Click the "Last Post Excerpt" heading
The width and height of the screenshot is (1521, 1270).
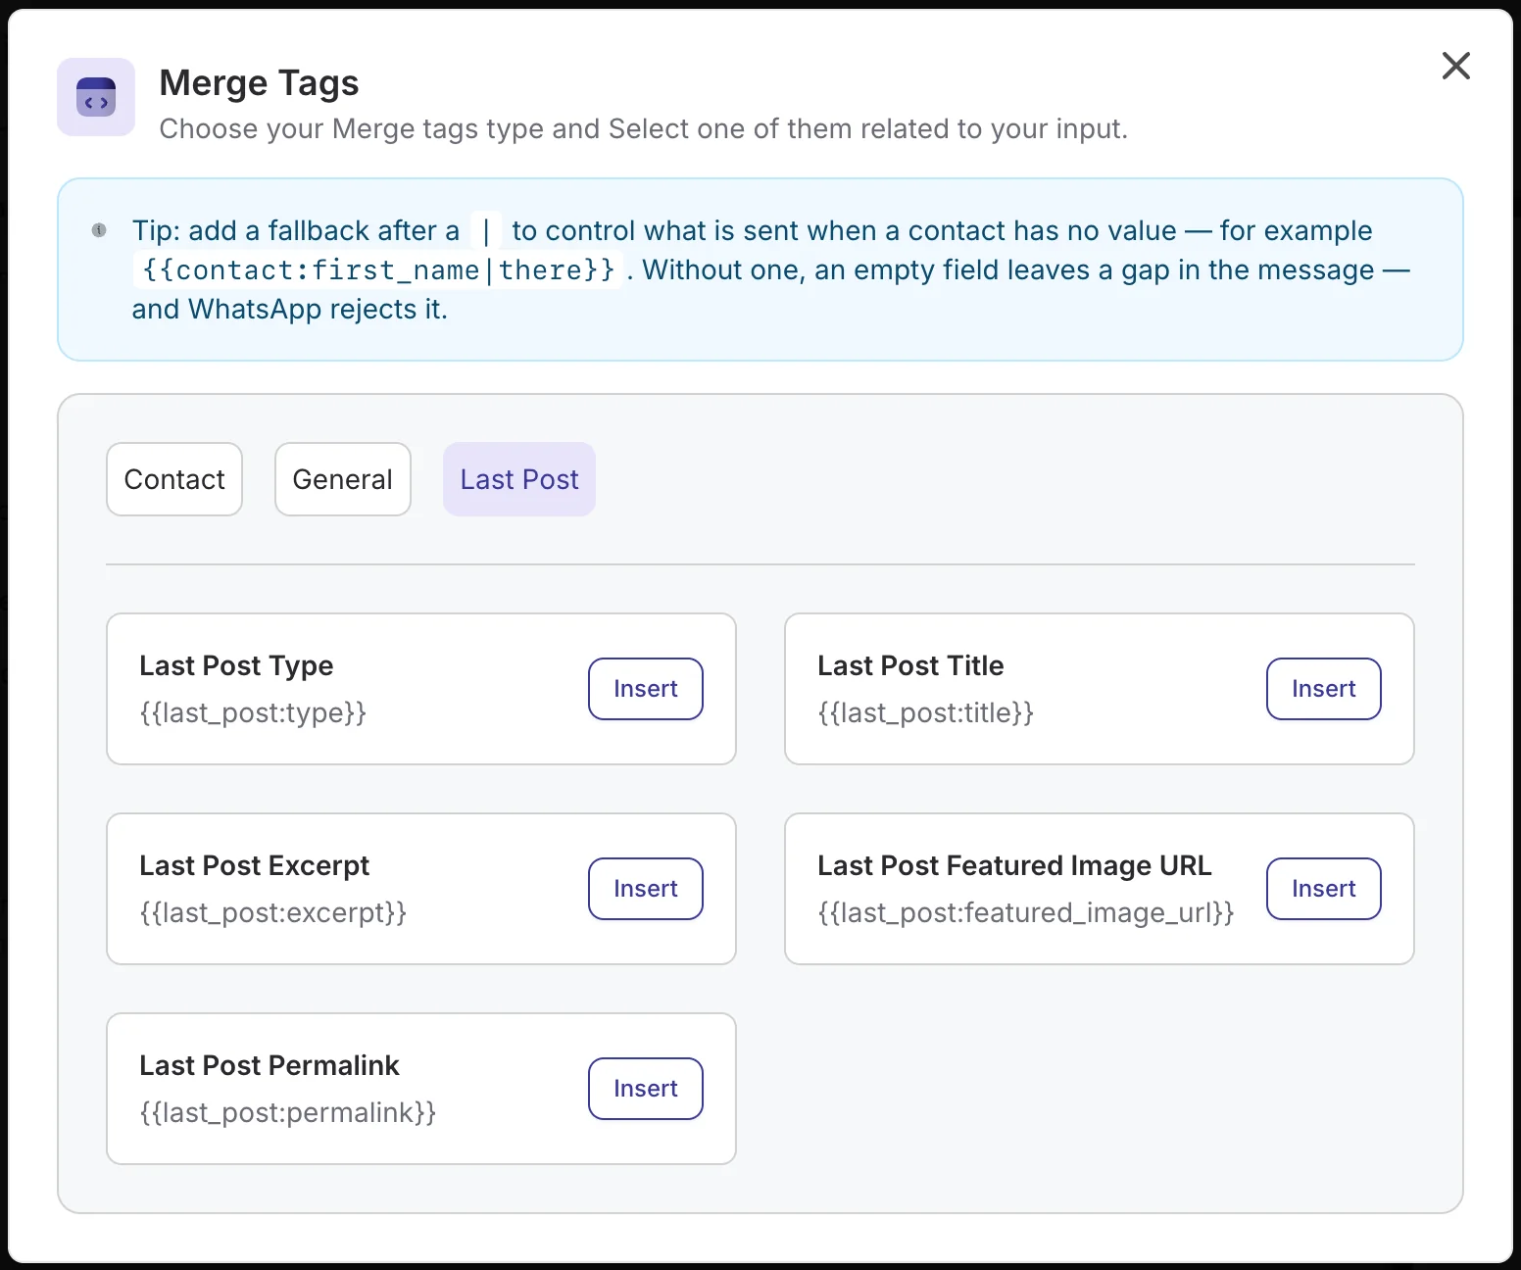click(255, 866)
